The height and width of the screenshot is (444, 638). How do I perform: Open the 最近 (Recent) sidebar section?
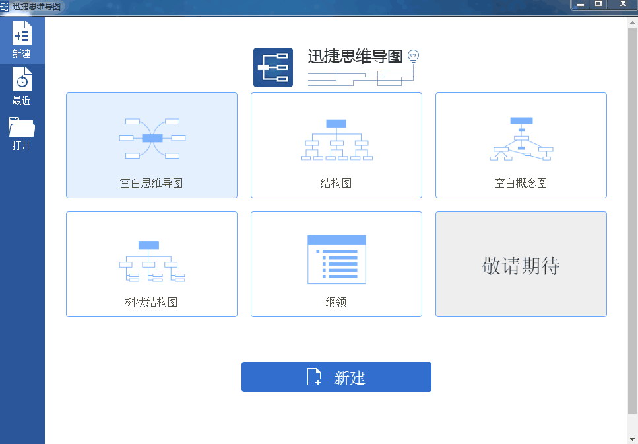(22, 87)
